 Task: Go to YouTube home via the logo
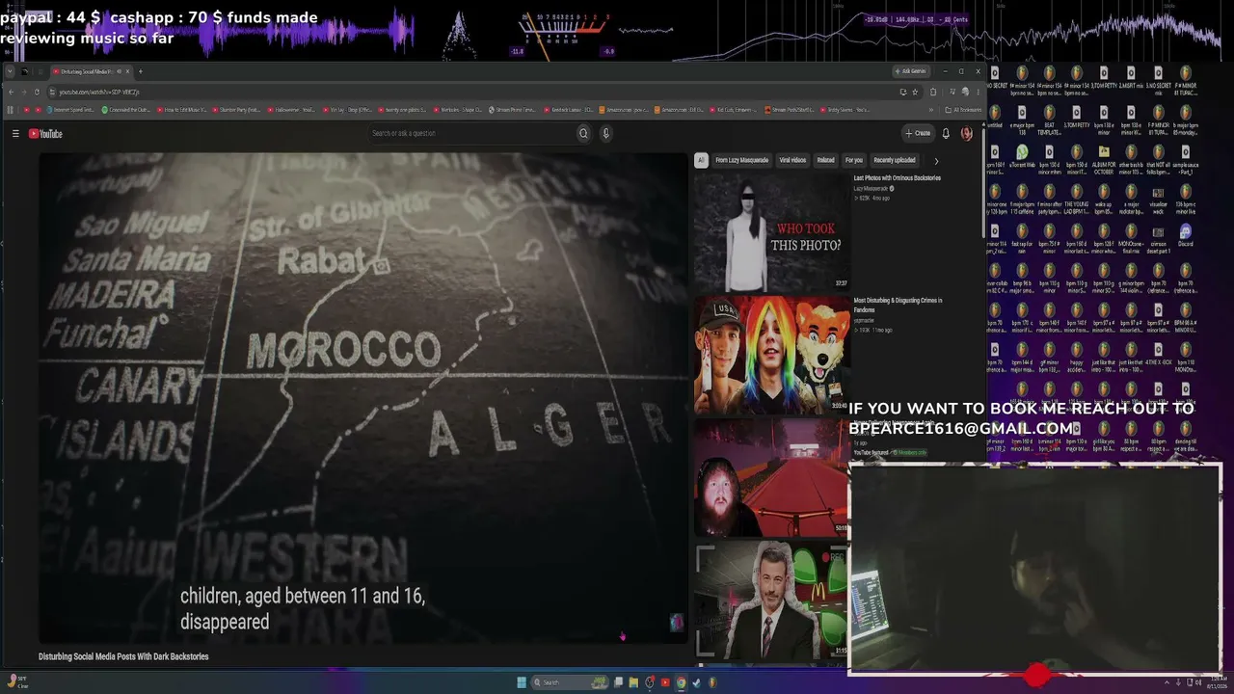(x=45, y=134)
